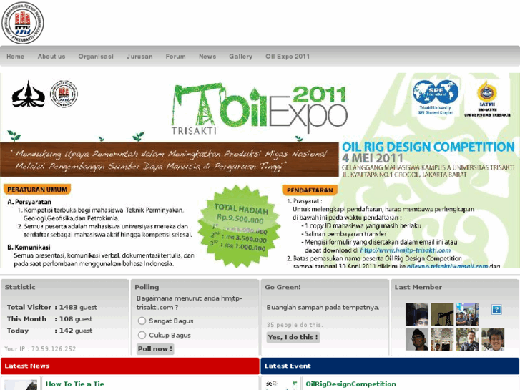Image resolution: width=520 pixels, height=390 pixels.
Task: Click the Trisakti trident emblem in the banner
Action: [x=28, y=94]
